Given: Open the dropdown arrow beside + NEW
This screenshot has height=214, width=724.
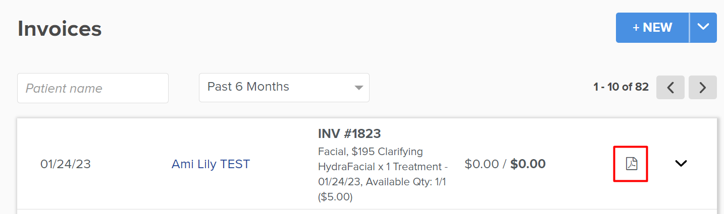Looking at the screenshot, I should tap(703, 28).
